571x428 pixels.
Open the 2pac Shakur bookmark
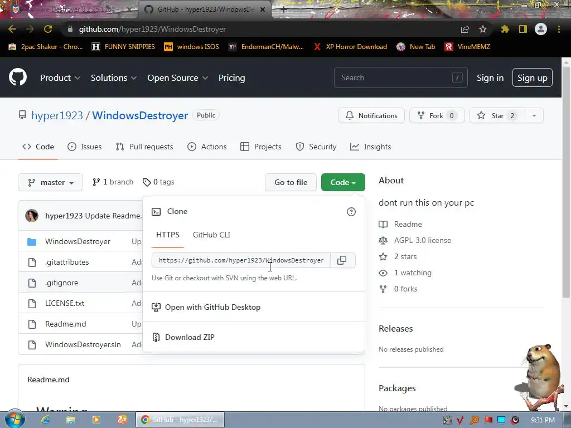tap(46, 47)
